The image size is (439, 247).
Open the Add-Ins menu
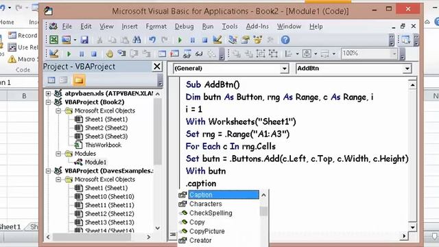257,26
